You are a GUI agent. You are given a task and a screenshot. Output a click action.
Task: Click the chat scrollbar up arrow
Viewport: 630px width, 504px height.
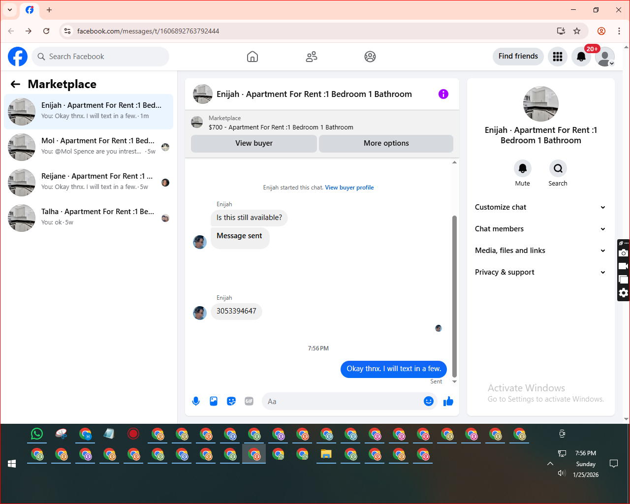tap(454, 162)
